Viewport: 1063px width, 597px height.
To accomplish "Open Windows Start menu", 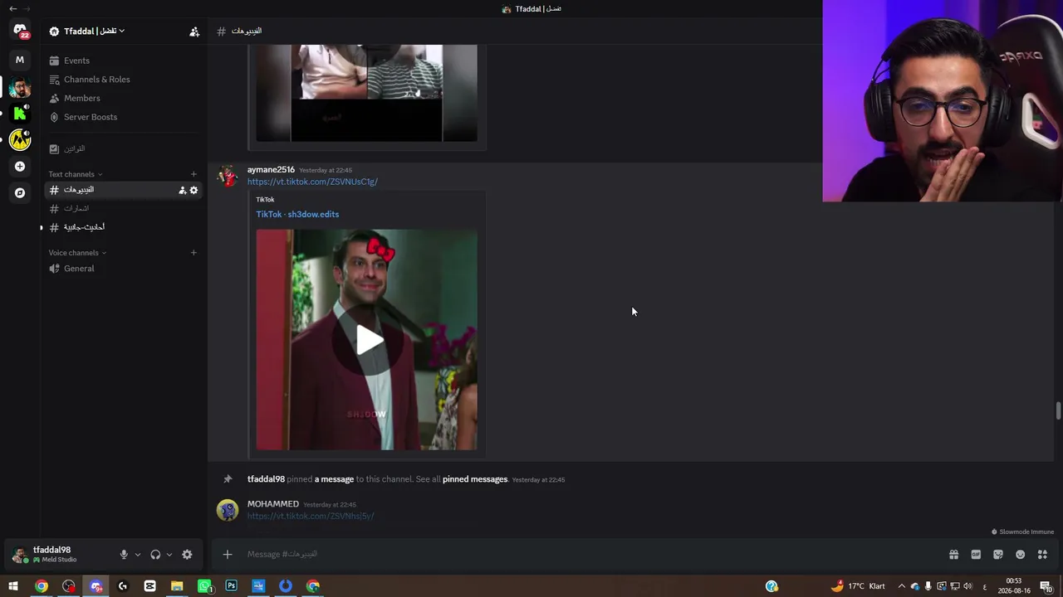I will [13, 586].
